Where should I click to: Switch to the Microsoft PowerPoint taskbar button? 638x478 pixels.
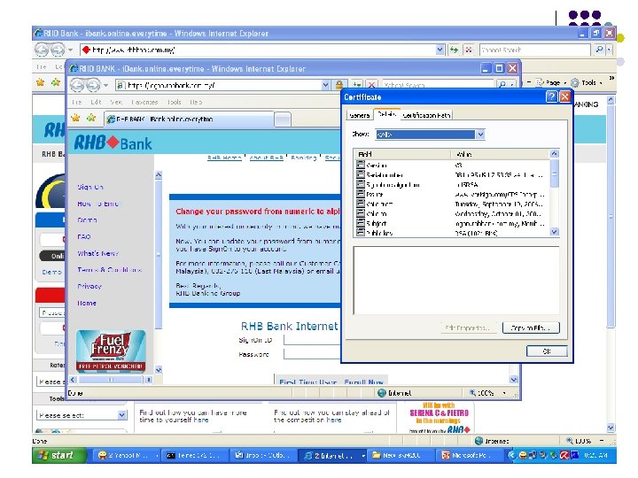click(x=470, y=456)
